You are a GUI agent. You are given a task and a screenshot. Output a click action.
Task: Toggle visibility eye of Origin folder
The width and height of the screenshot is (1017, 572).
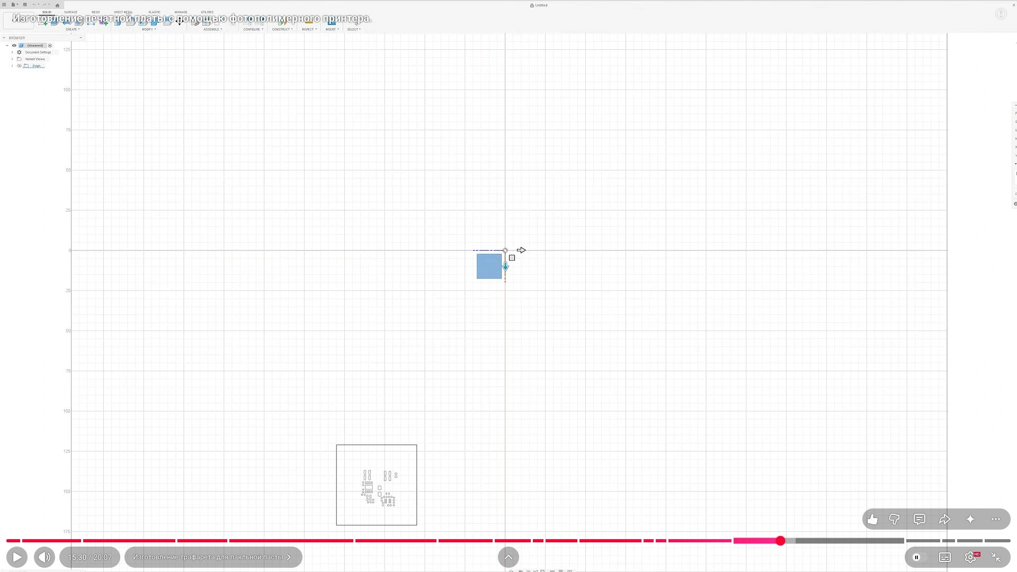coord(19,66)
